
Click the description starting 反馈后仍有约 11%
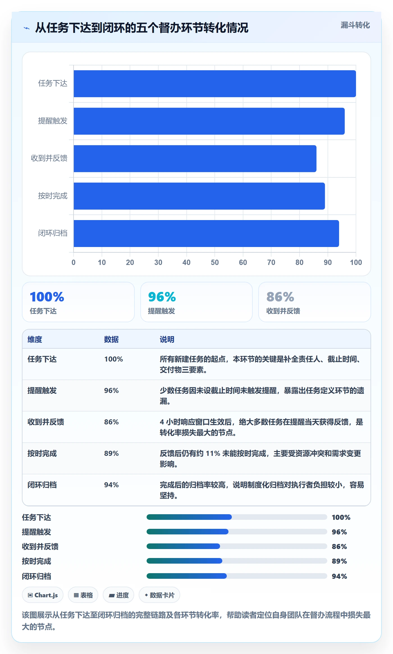click(x=261, y=459)
